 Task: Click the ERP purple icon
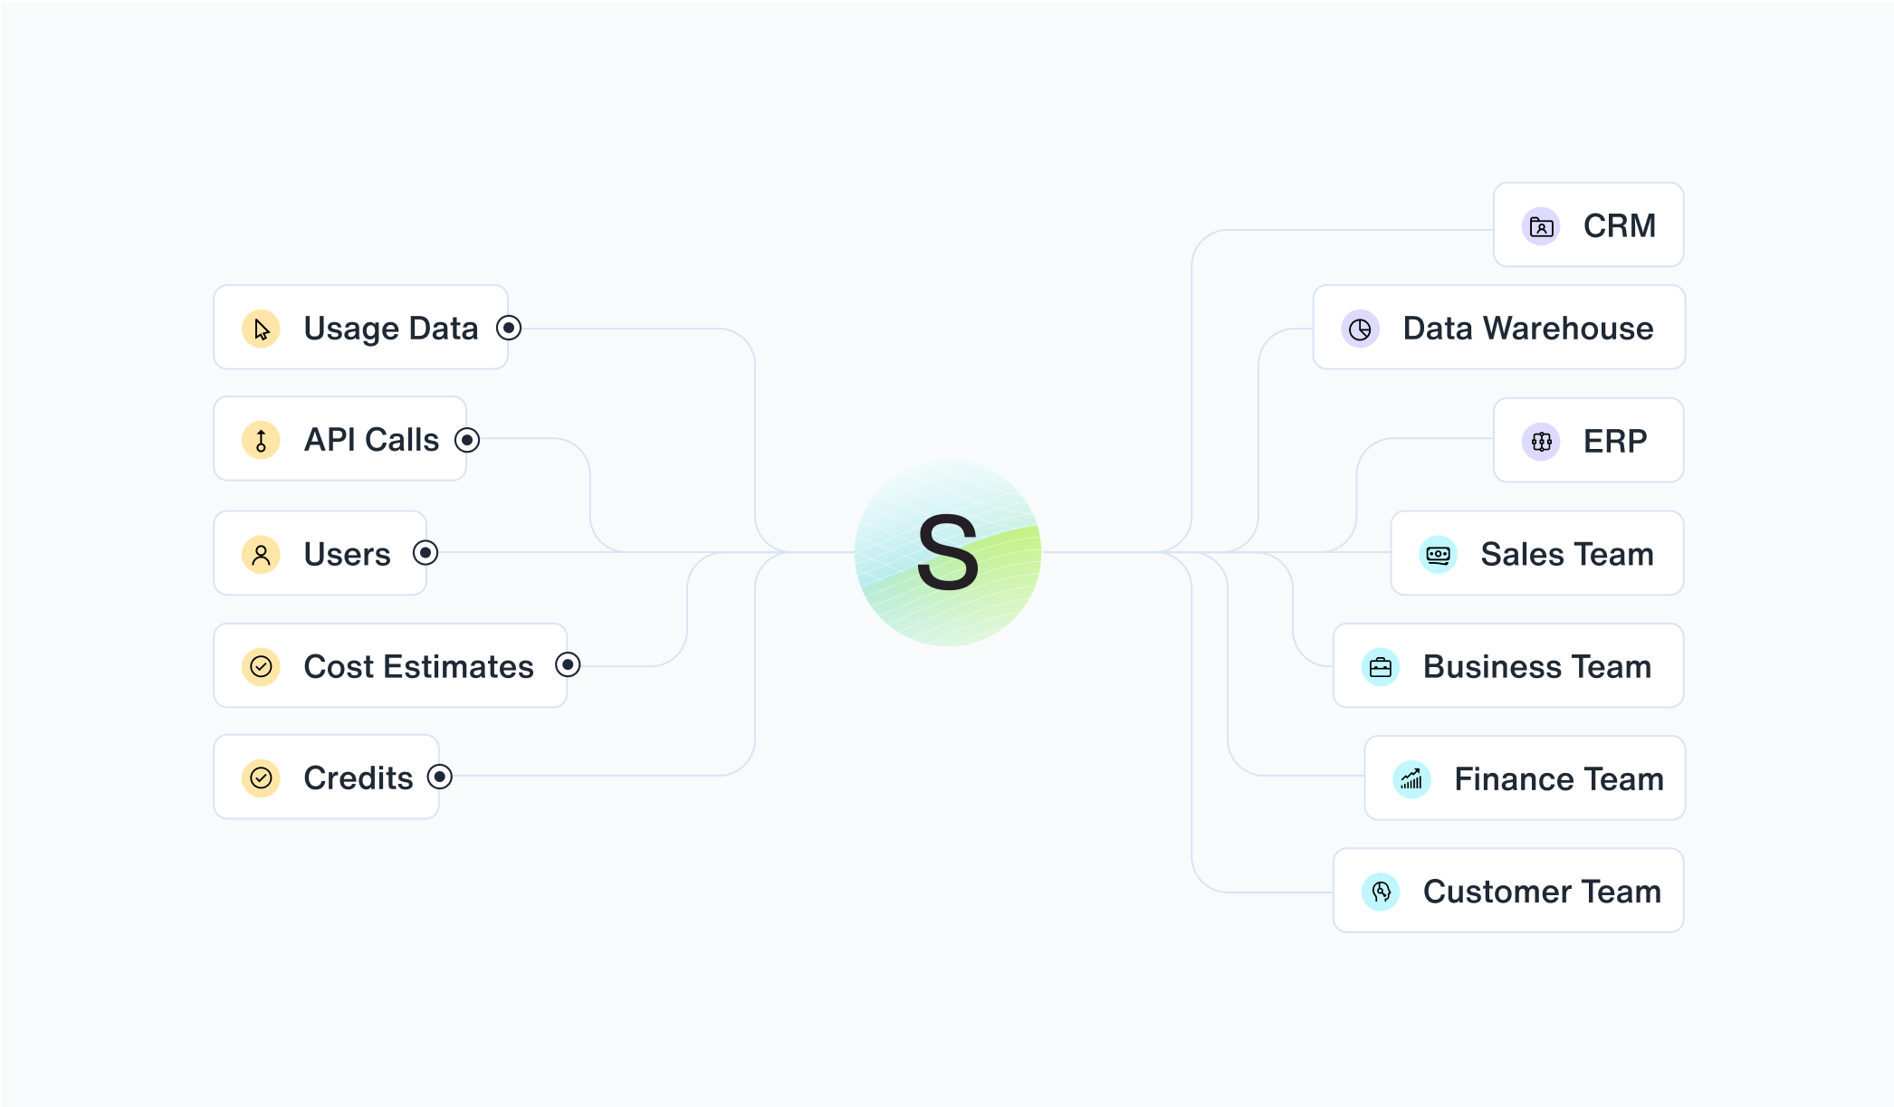(x=1541, y=442)
